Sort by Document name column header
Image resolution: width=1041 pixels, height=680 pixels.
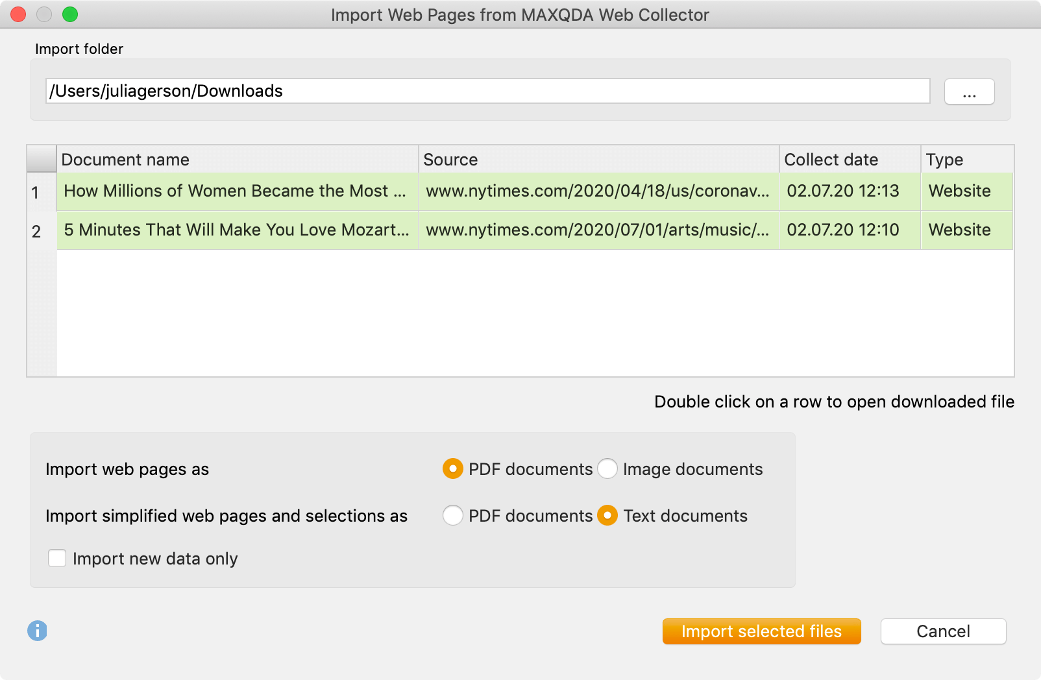238,160
